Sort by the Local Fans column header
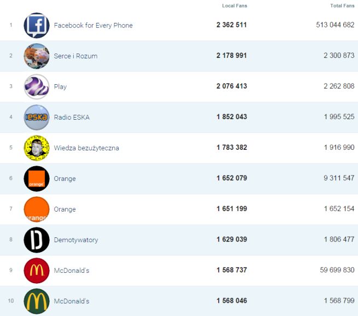Viewport: 358px width, 316px height. click(x=234, y=6)
